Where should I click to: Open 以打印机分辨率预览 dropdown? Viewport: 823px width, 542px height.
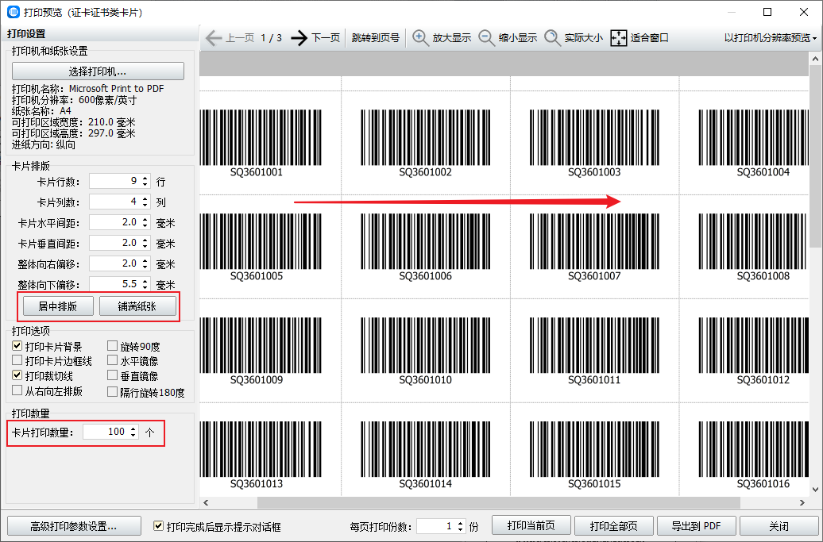tap(771, 38)
